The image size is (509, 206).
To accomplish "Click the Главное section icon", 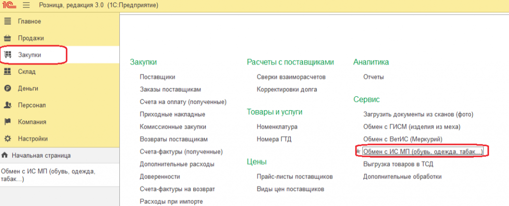I will coord(7,21).
